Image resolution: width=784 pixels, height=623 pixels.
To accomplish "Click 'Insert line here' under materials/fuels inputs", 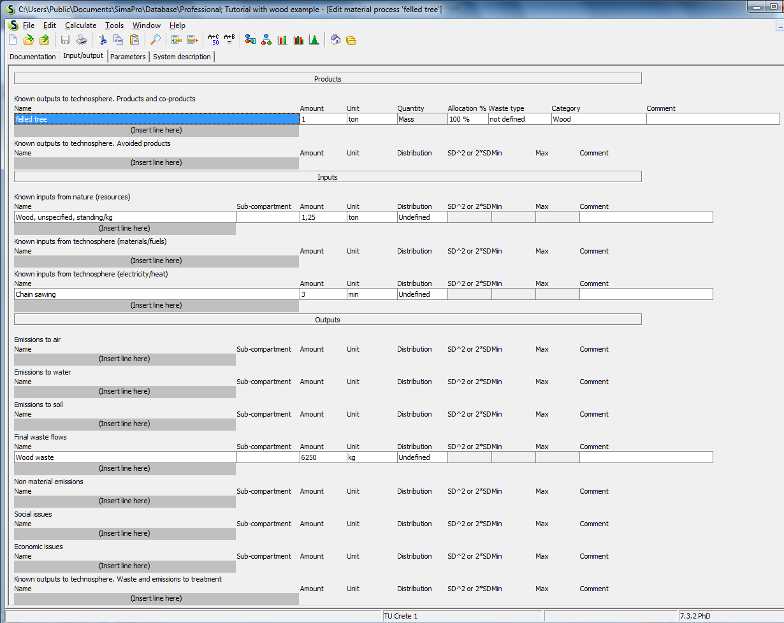I will (x=156, y=261).
